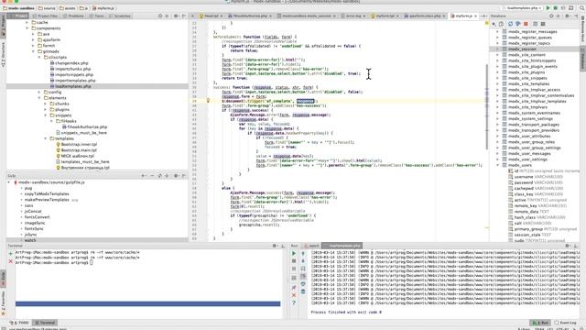Open Project panel settings gear
Screen dimensions: 586x330
point(176,16)
